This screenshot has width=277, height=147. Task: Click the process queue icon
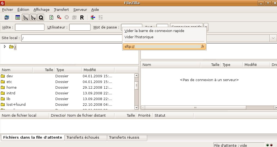click(x=59, y=18)
